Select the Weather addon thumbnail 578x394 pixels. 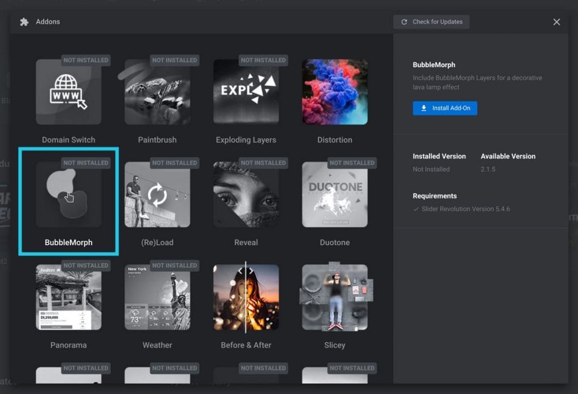click(157, 297)
